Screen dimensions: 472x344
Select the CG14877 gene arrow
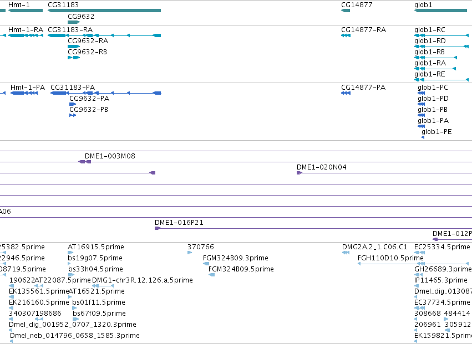(346, 11)
